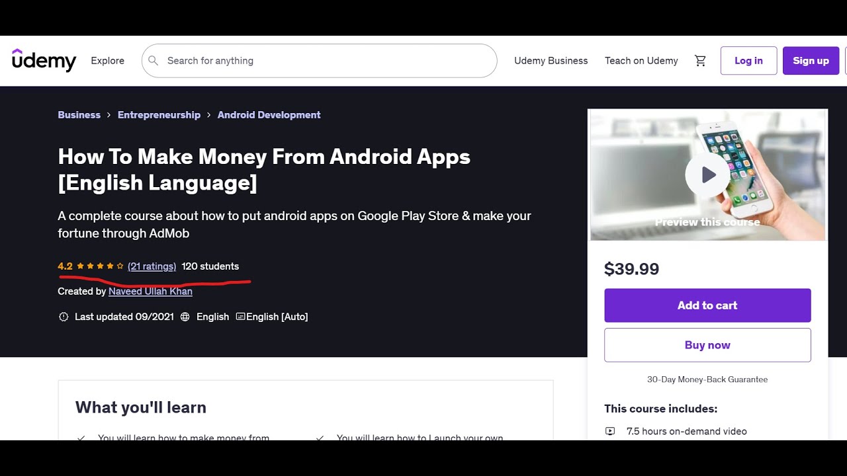Image resolution: width=847 pixels, height=476 pixels.
Task: Click the This course includes heading
Action: click(661, 409)
